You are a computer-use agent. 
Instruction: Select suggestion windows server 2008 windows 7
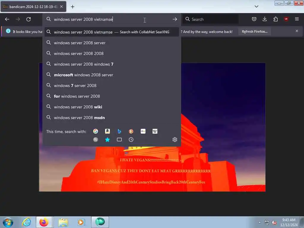pyautogui.click(x=112, y=64)
